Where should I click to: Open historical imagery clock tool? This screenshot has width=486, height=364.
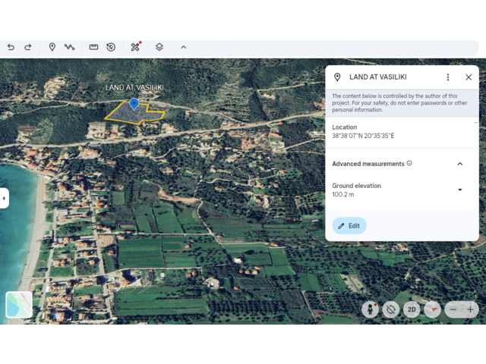tap(111, 47)
